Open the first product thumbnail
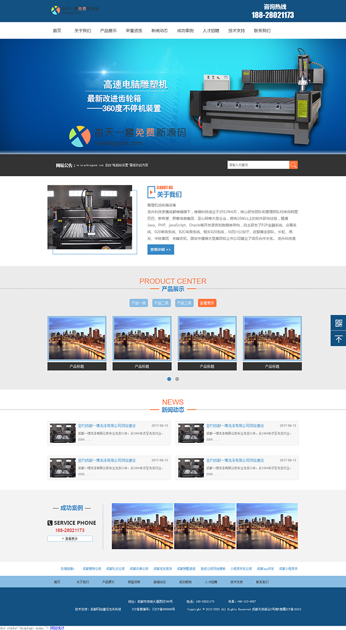Screen dimensions: 346x630 pos(77,338)
